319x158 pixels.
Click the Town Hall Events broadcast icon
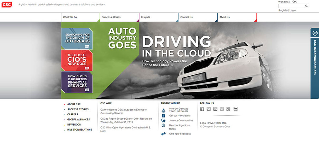click(163, 110)
